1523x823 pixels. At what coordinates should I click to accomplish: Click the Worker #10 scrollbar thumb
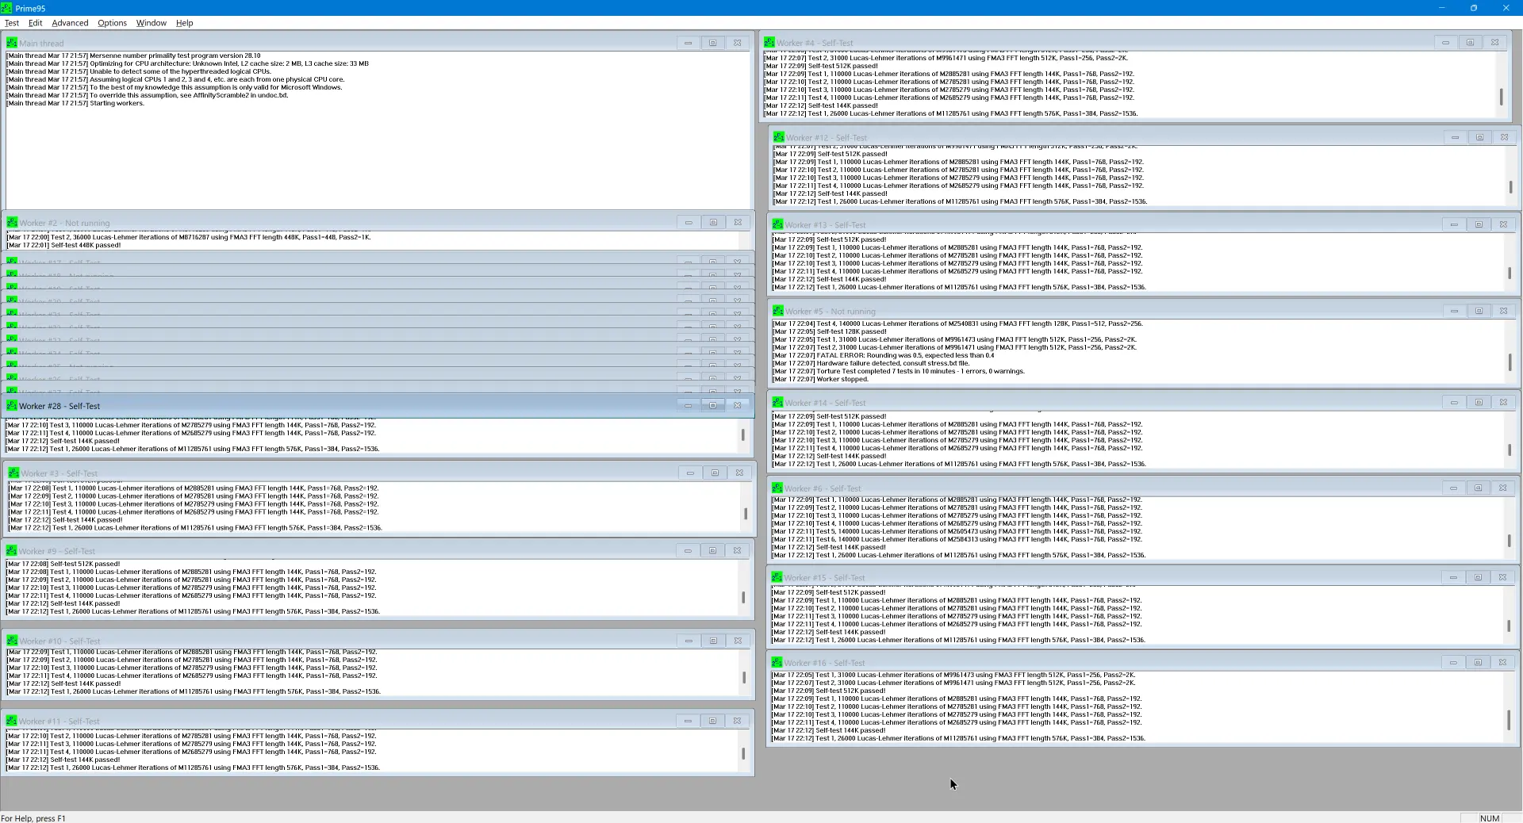[744, 677]
